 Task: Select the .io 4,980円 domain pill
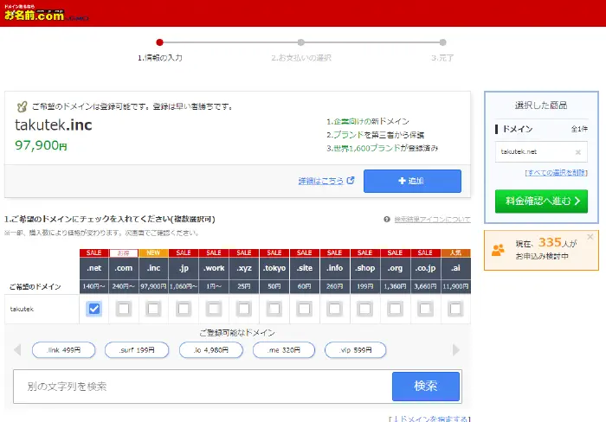(211, 350)
